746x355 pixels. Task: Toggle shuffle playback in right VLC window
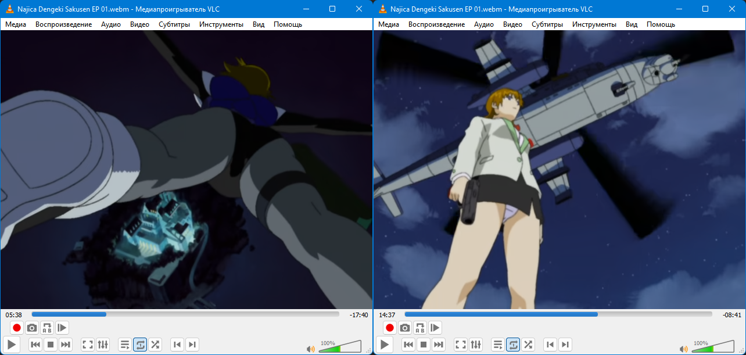coord(528,345)
